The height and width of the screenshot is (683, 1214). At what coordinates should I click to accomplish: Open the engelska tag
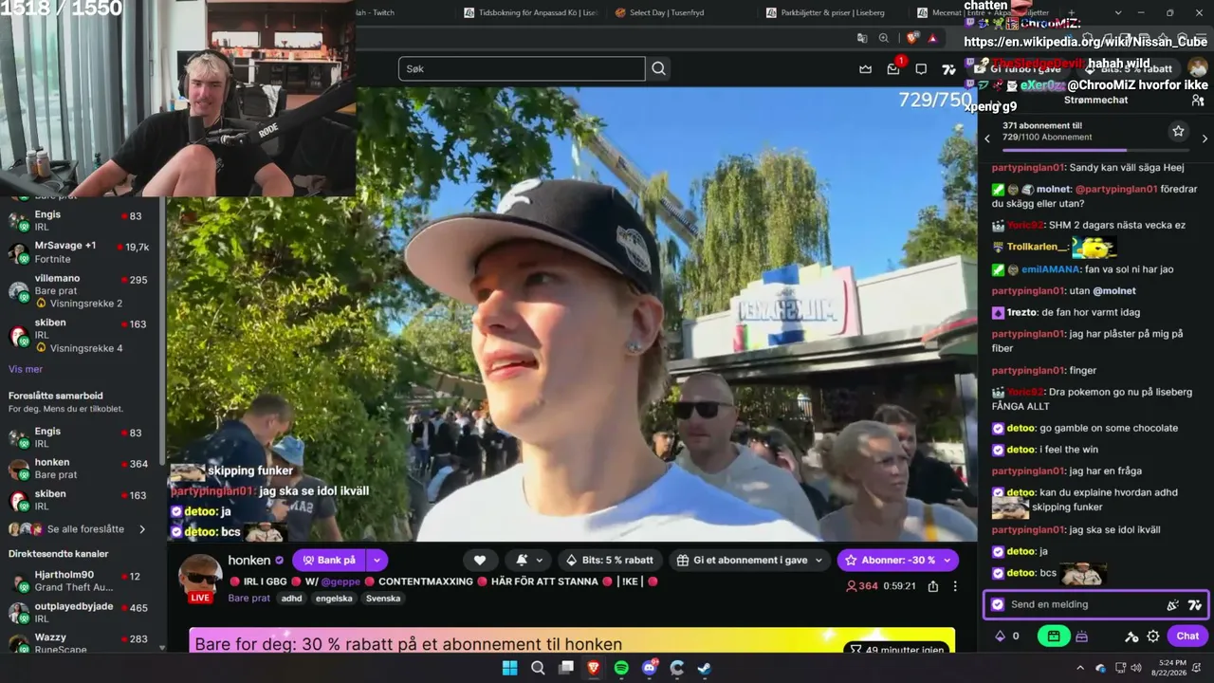pyautogui.click(x=333, y=599)
